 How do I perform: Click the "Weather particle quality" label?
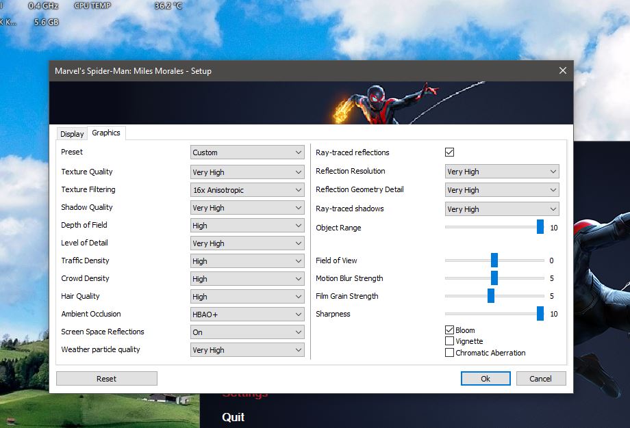101,349
